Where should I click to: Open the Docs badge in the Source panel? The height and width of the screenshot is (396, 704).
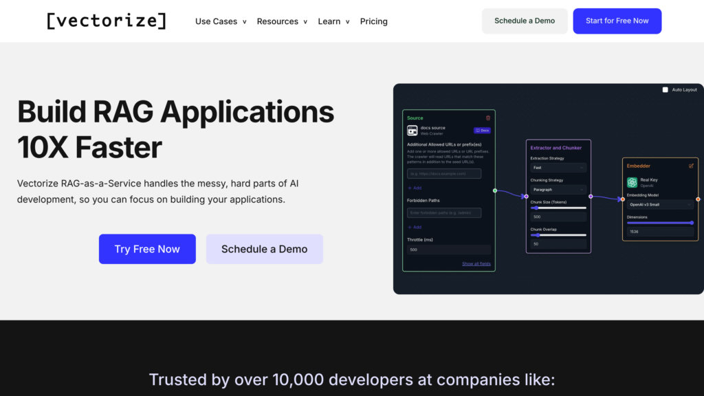[482, 130]
